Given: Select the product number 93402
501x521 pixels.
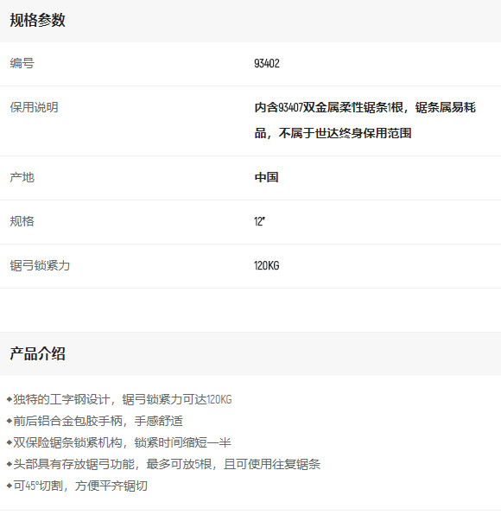Looking at the screenshot, I should [x=267, y=63].
